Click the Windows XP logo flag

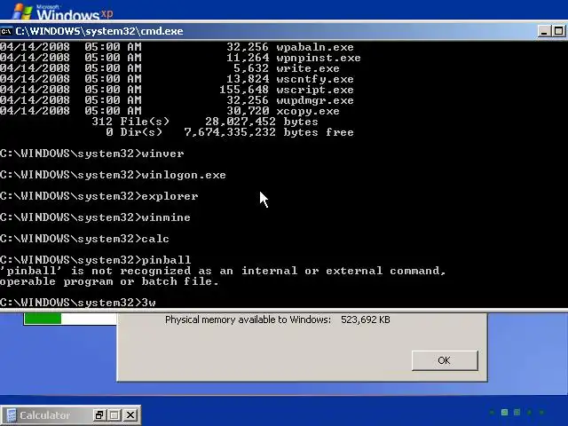tap(21, 12)
